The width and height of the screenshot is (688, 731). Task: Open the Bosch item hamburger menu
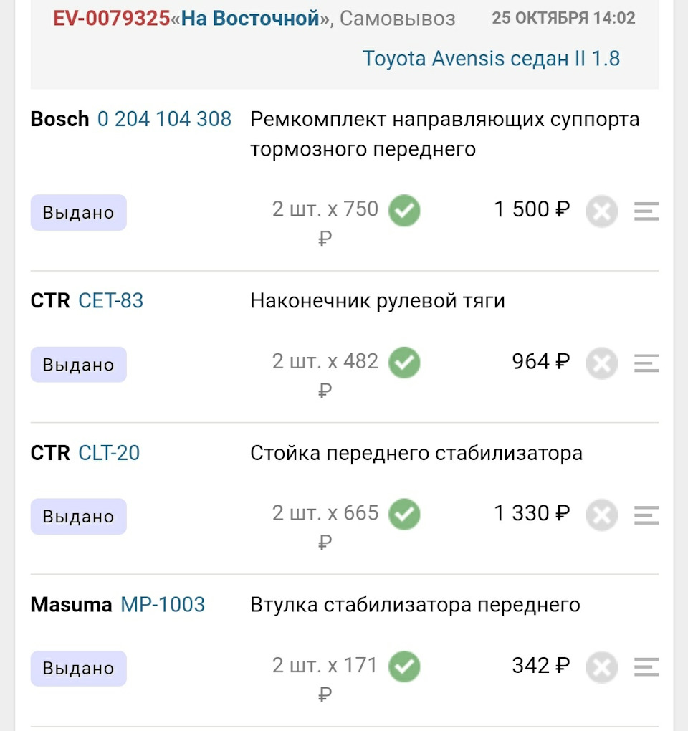646,211
